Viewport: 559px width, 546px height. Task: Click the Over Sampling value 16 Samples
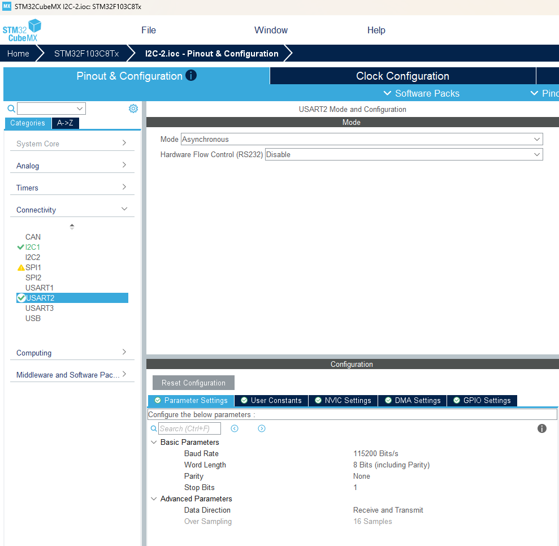(372, 521)
